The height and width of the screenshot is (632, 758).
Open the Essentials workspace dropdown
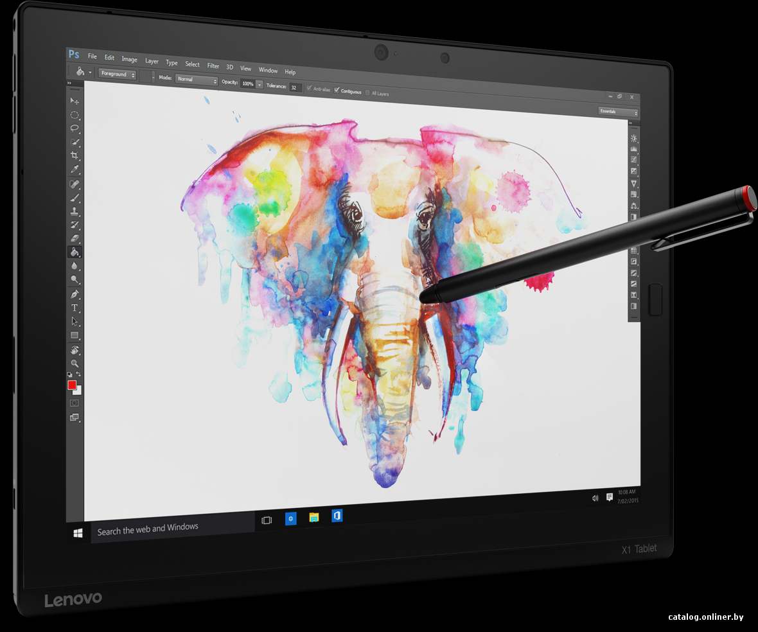(619, 112)
